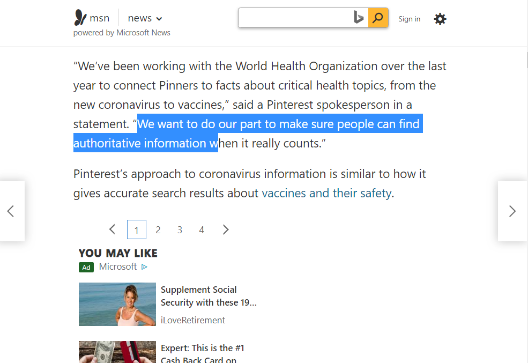
Task: Click the MSN butterfly logo
Action: coord(80,18)
